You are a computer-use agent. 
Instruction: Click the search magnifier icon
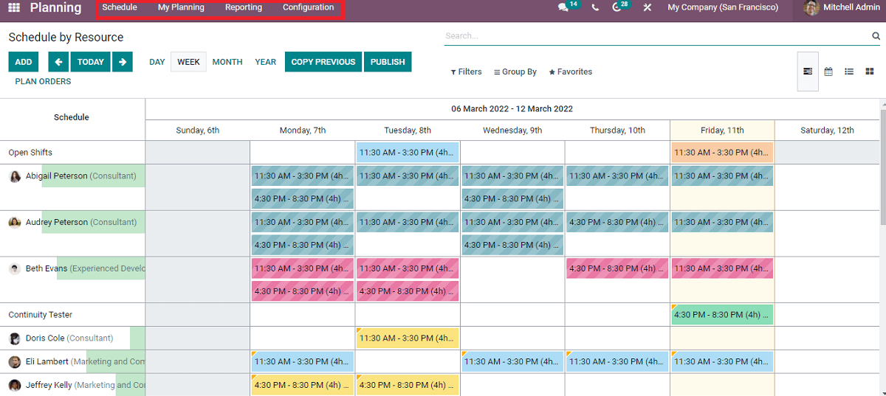(876, 35)
